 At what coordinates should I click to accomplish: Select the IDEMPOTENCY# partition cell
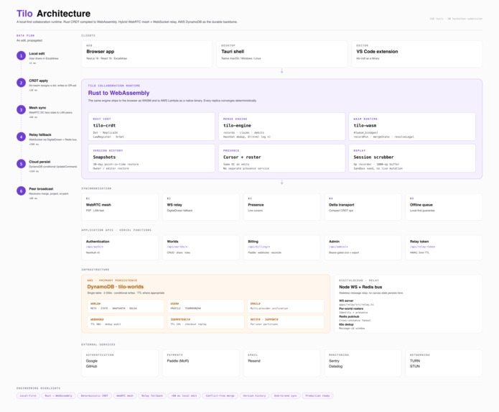(205, 322)
